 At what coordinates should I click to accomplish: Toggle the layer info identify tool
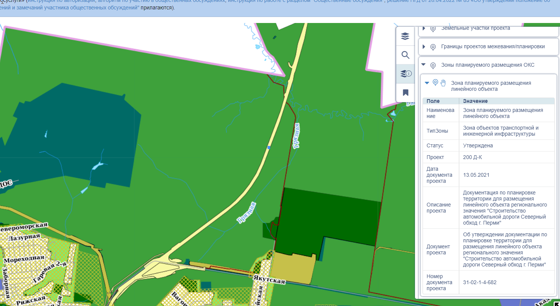point(406,74)
